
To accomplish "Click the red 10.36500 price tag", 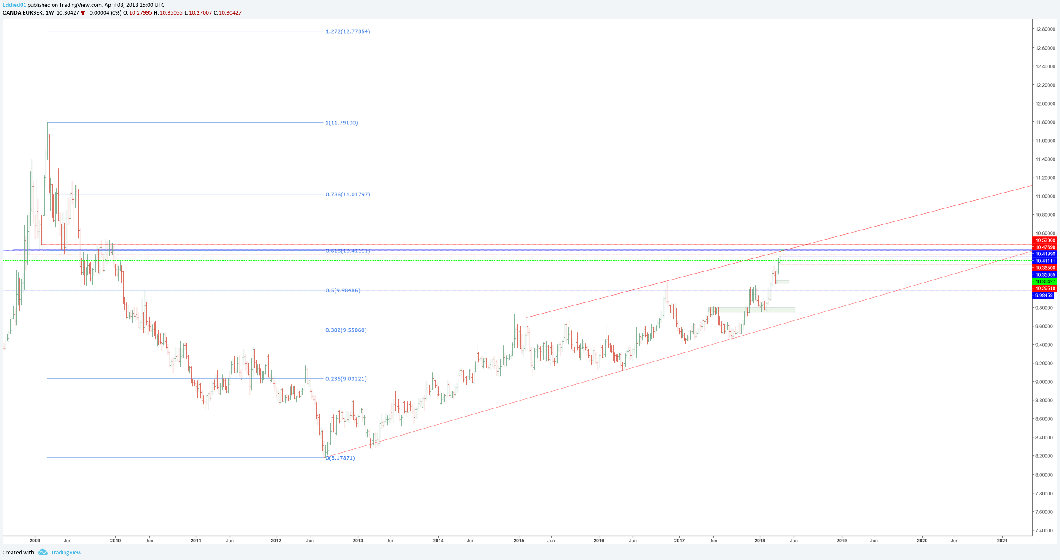I will point(1045,268).
